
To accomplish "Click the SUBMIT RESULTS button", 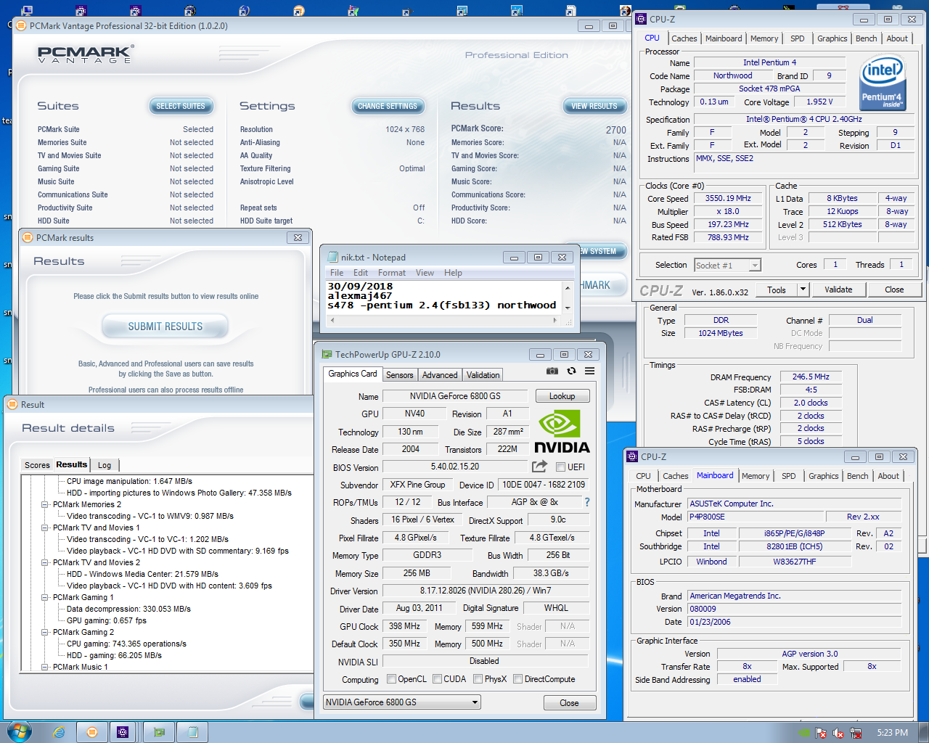I will pyautogui.click(x=165, y=327).
